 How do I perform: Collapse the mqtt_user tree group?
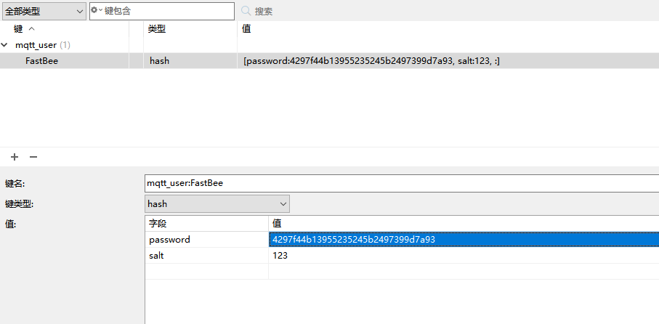[x=4, y=45]
